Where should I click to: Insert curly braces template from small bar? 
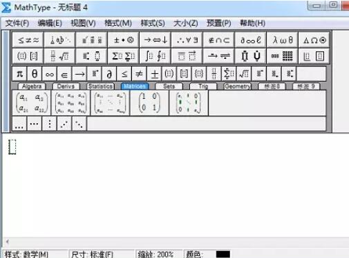199,74
